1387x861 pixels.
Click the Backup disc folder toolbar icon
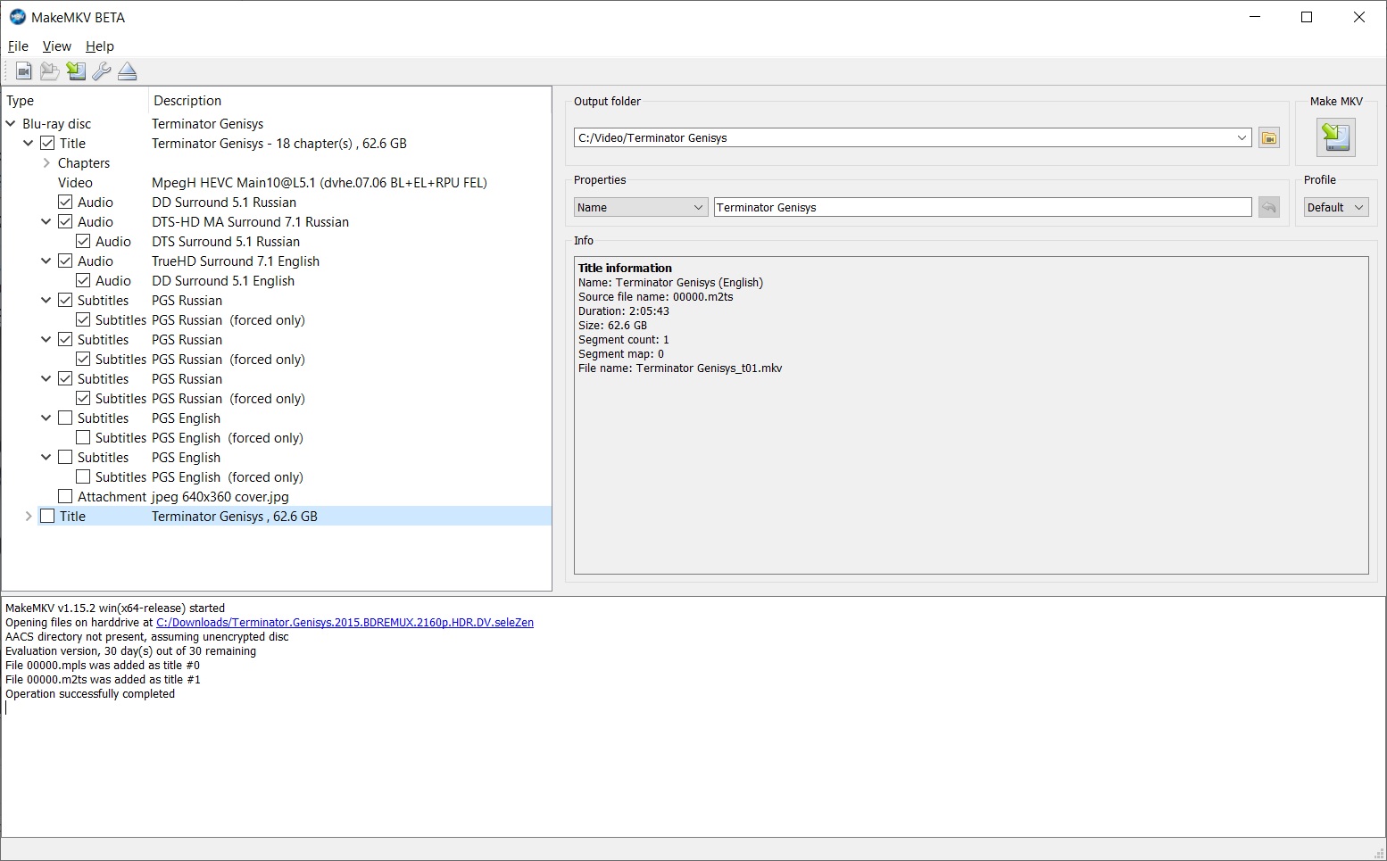point(50,71)
